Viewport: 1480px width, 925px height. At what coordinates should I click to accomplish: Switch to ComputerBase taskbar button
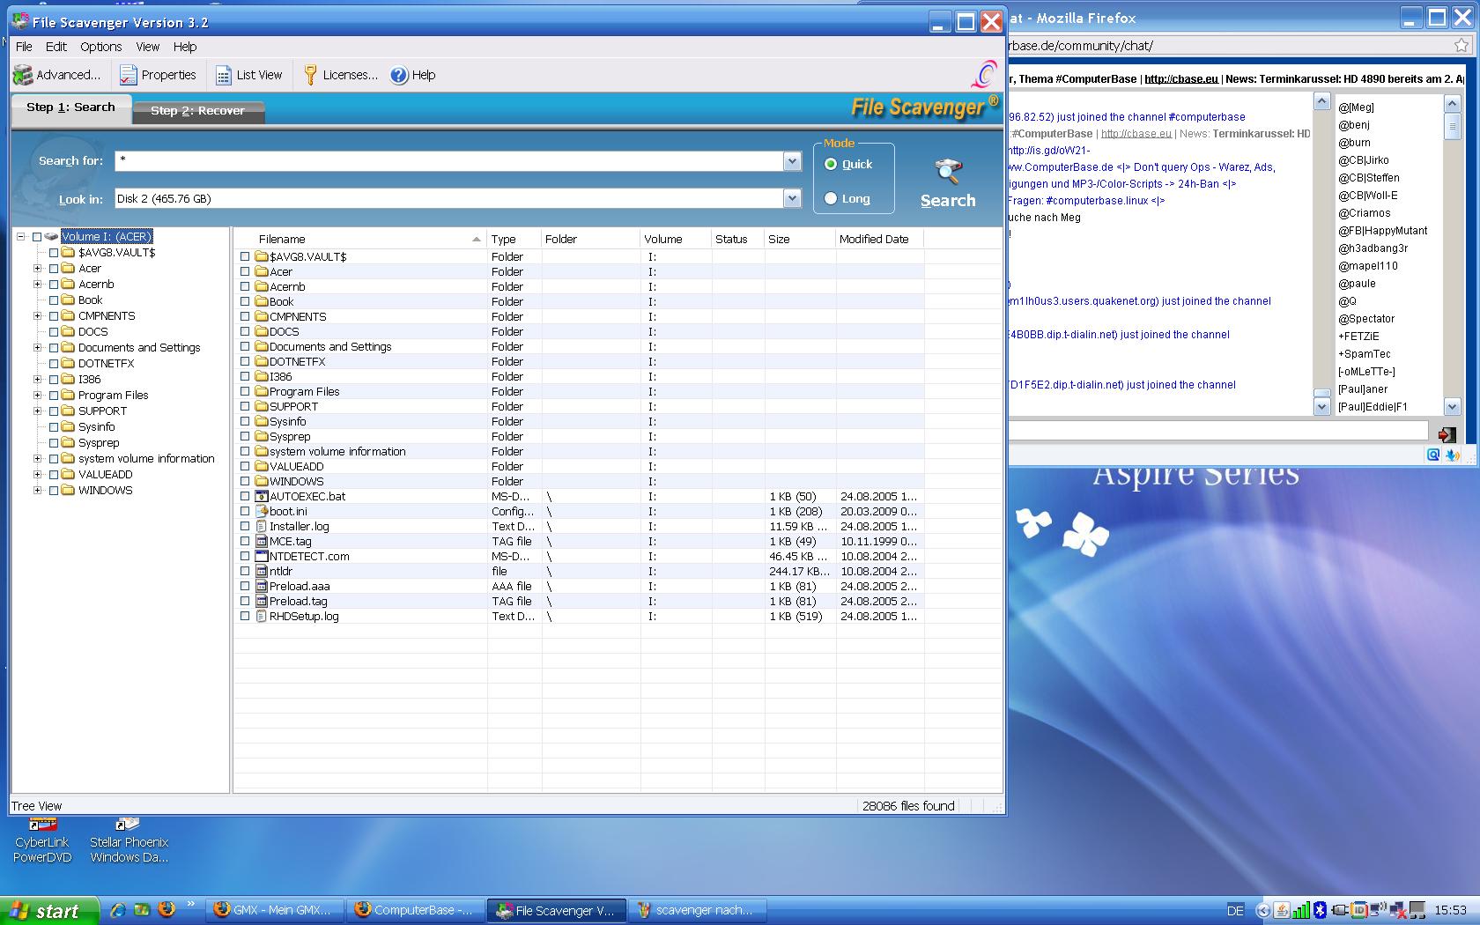tap(416, 911)
